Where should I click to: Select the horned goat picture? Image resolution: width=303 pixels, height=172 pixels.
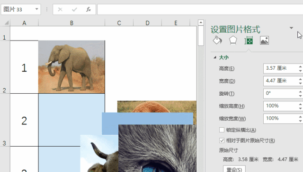99,153
